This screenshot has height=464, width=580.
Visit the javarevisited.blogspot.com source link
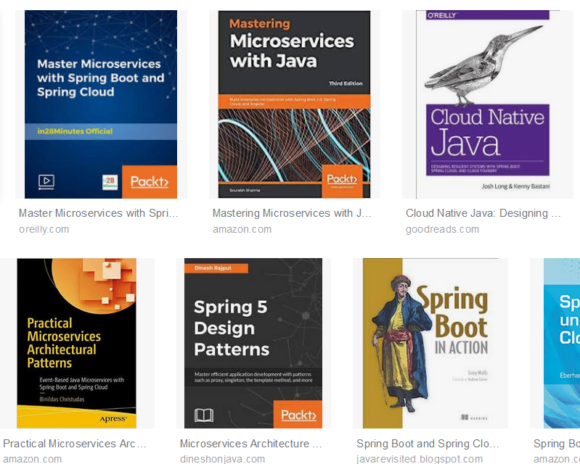tap(420, 459)
